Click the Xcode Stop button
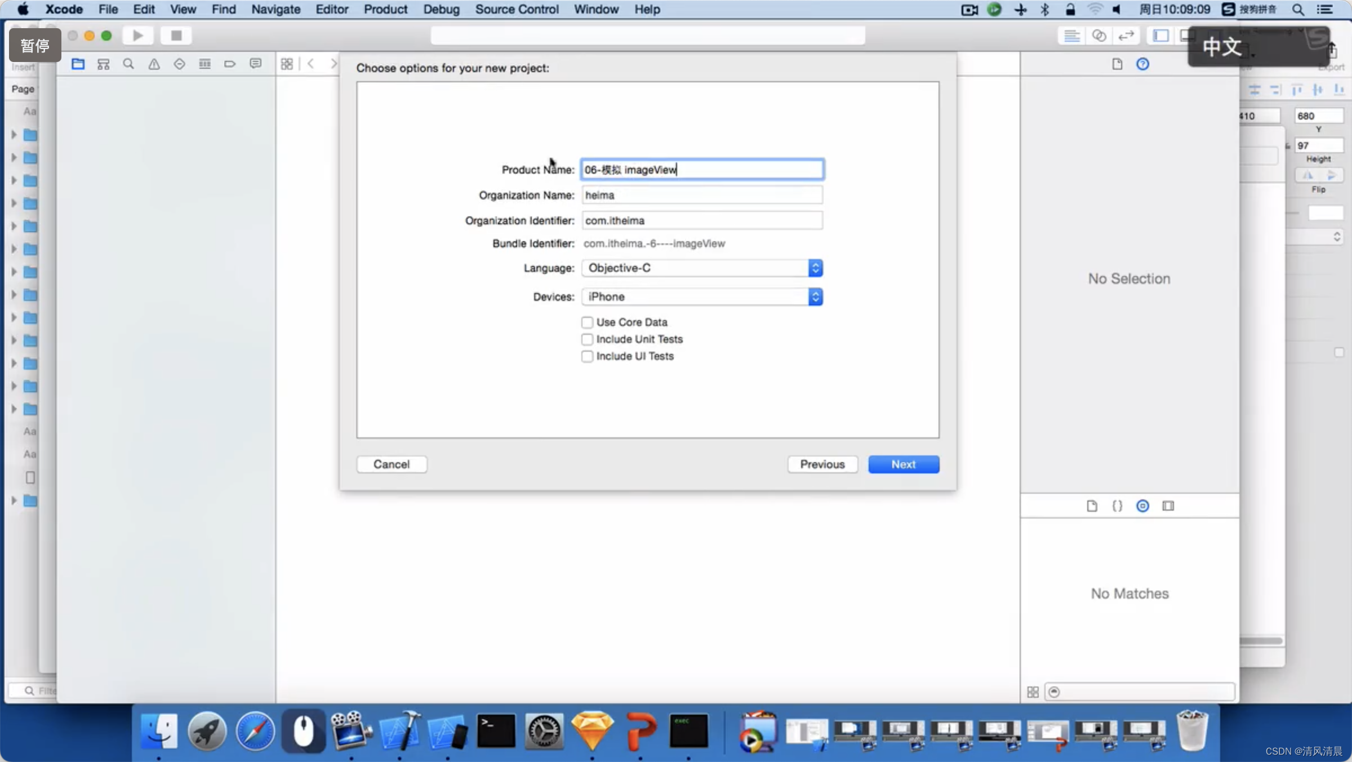Screen dimensions: 1352x762 click(176, 36)
